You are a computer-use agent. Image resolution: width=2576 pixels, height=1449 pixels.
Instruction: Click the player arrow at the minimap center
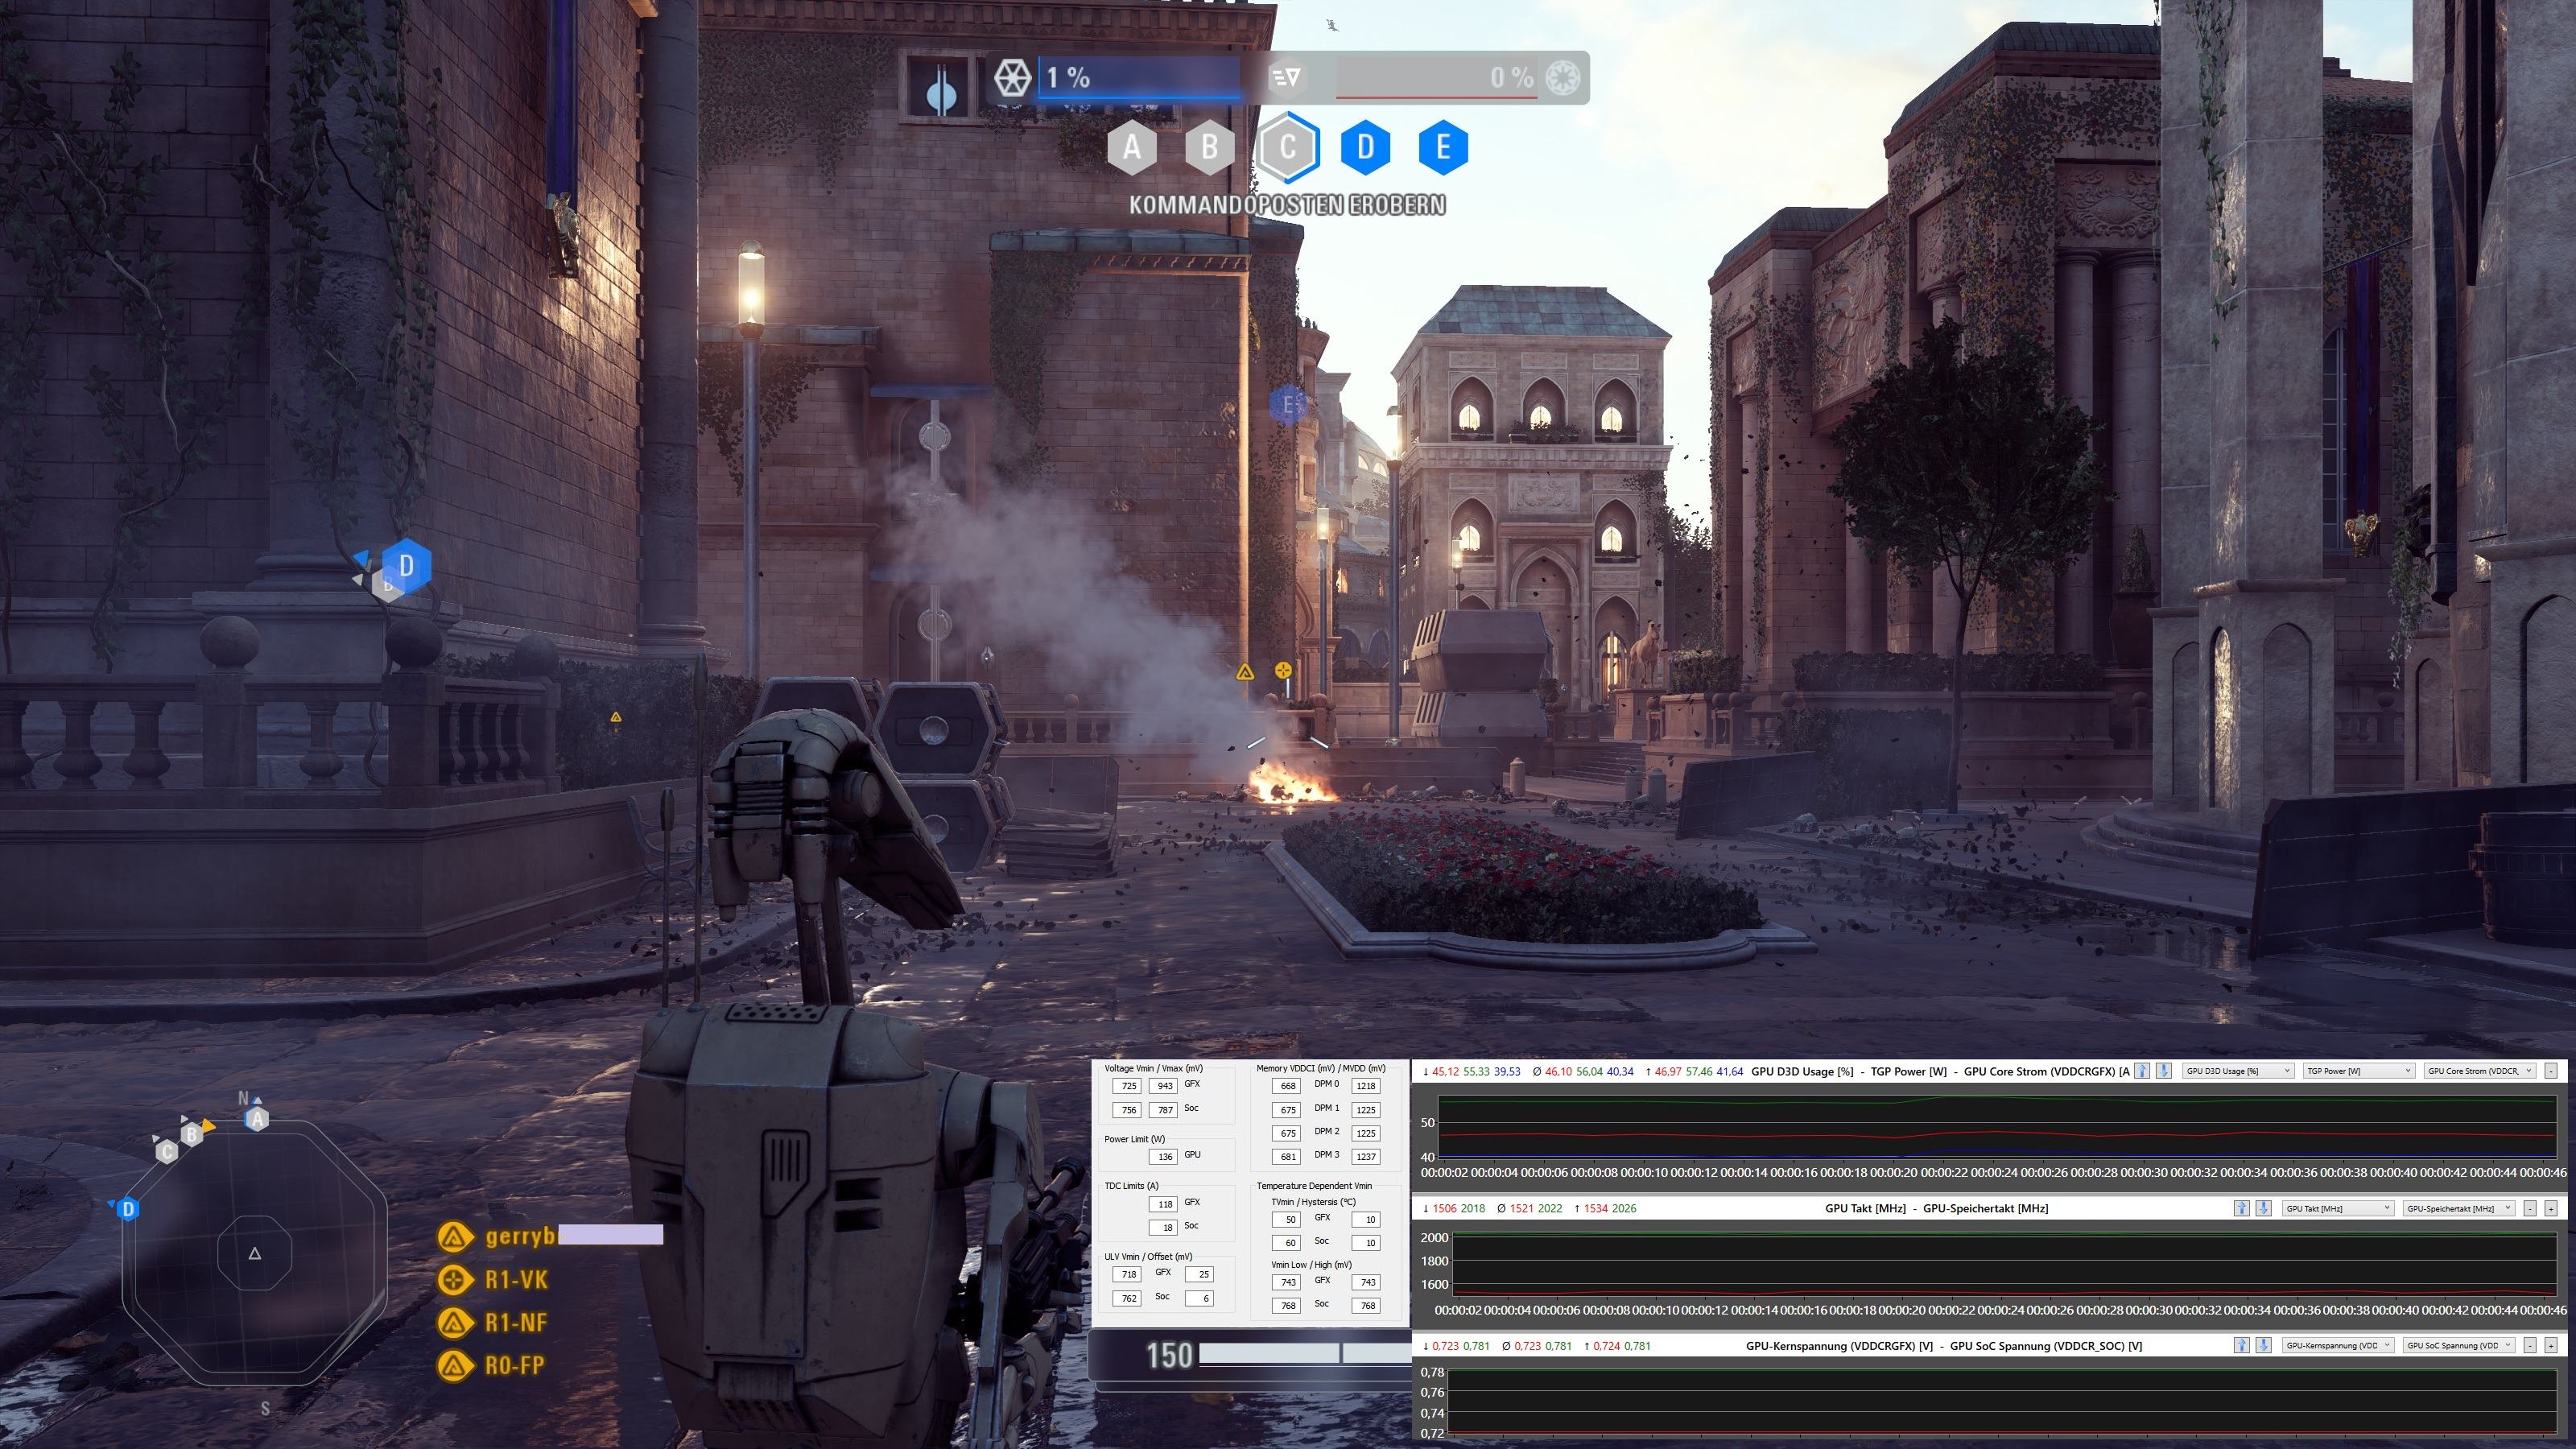(x=254, y=1253)
